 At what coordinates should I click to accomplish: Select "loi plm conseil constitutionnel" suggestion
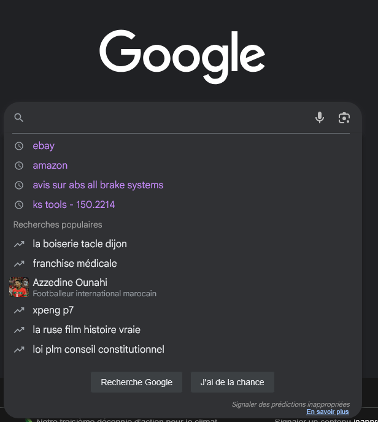98,350
